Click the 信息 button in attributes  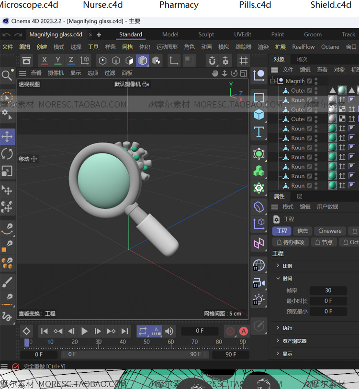click(303, 231)
